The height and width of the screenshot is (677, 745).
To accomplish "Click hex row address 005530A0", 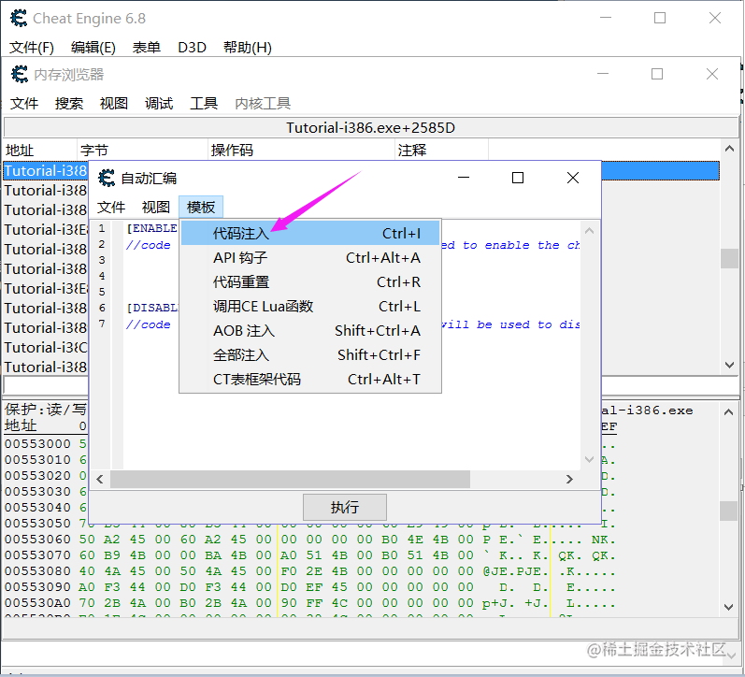I will 37,603.
